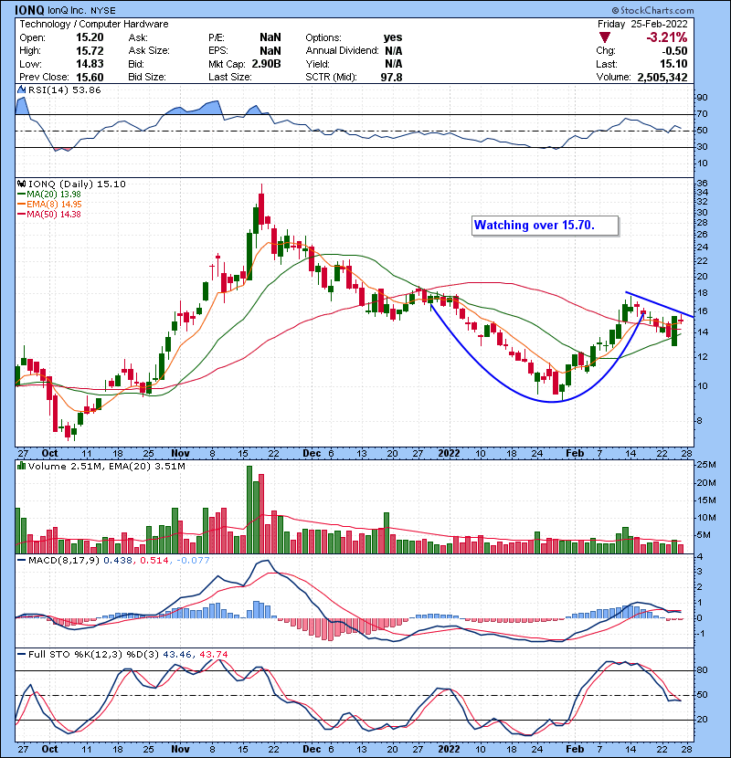Image resolution: width=731 pixels, height=758 pixels.
Task: Click the High value 15.72
Action: (90, 51)
